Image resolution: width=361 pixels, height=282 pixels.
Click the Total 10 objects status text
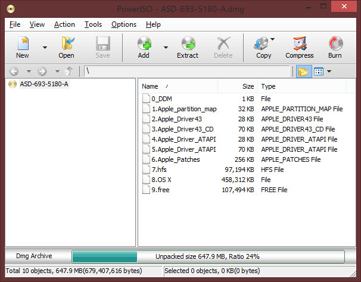coord(74,271)
